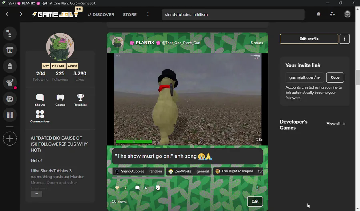This screenshot has height=211, width=360.
Task: Open the notifications bell
Action: (318, 14)
